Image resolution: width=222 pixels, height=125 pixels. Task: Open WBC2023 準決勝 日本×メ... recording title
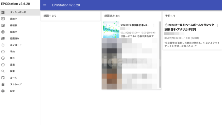pyautogui.click(x=135, y=25)
